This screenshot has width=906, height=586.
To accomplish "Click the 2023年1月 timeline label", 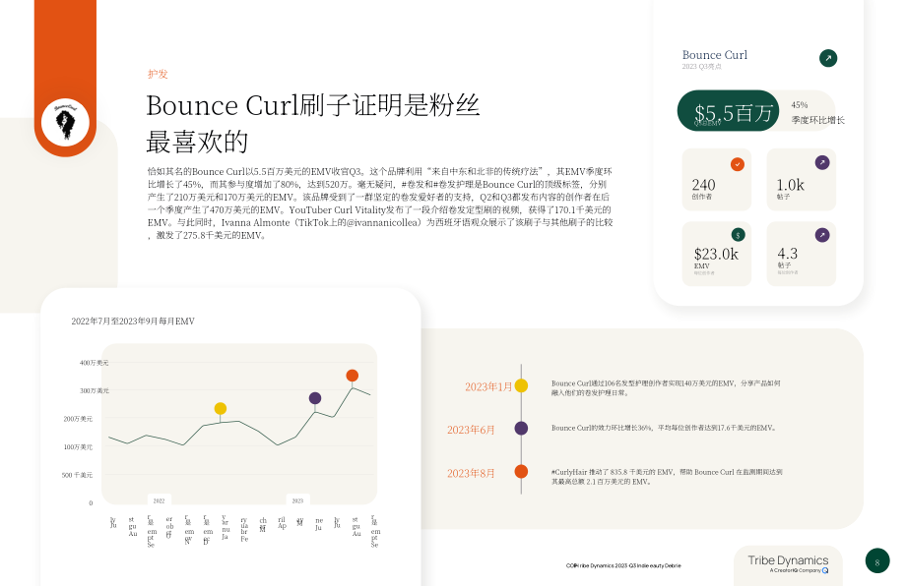I will [x=488, y=386].
